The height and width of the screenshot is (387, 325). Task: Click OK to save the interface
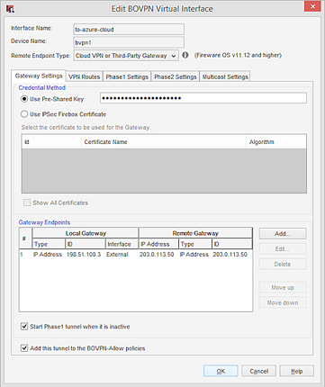[221, 371]
